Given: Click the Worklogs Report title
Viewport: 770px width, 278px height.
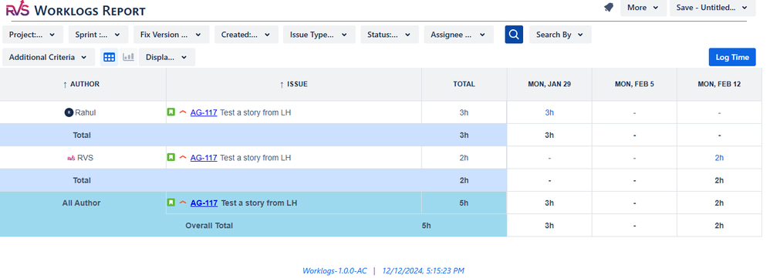Looking at the screenshot, I should 89,10.
